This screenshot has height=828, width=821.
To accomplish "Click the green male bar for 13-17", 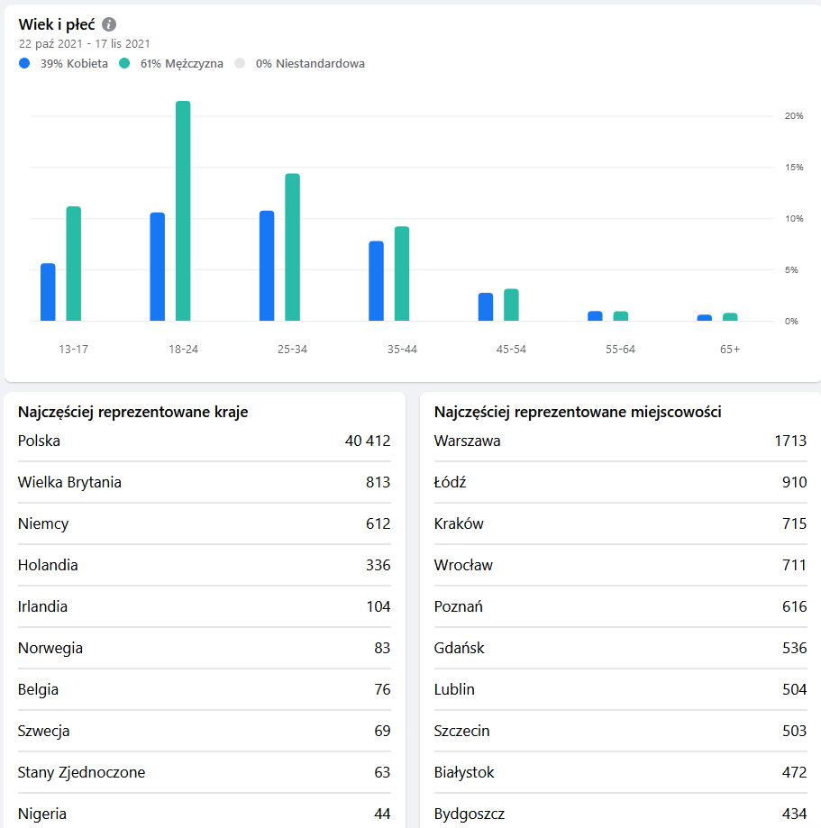I will (x=74, y=264).
